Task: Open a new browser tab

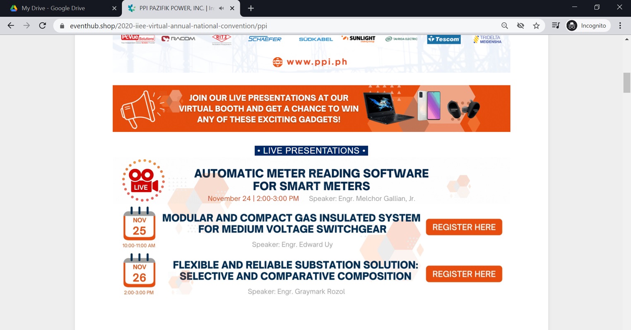Action: [250, 8]
